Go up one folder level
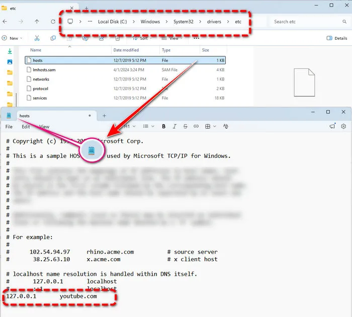This screenshot has width=352, height=317. tap(37, 22)
